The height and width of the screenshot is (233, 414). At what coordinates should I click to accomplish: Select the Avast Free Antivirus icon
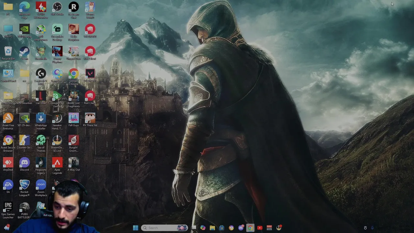click(x=8, y=122)
